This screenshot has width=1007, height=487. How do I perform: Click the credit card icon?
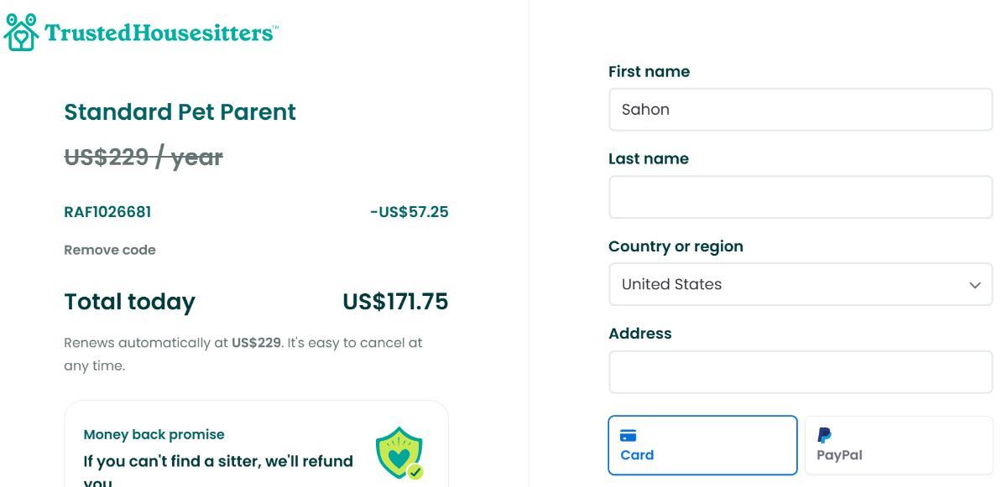click(628, 435)
